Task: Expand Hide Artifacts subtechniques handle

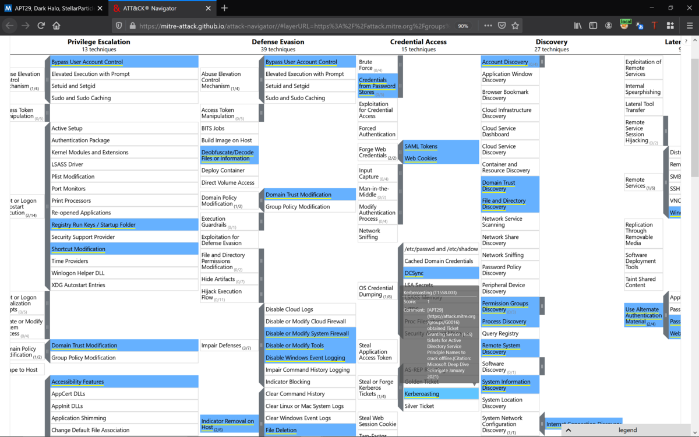Action: click(x=262, y=279)
